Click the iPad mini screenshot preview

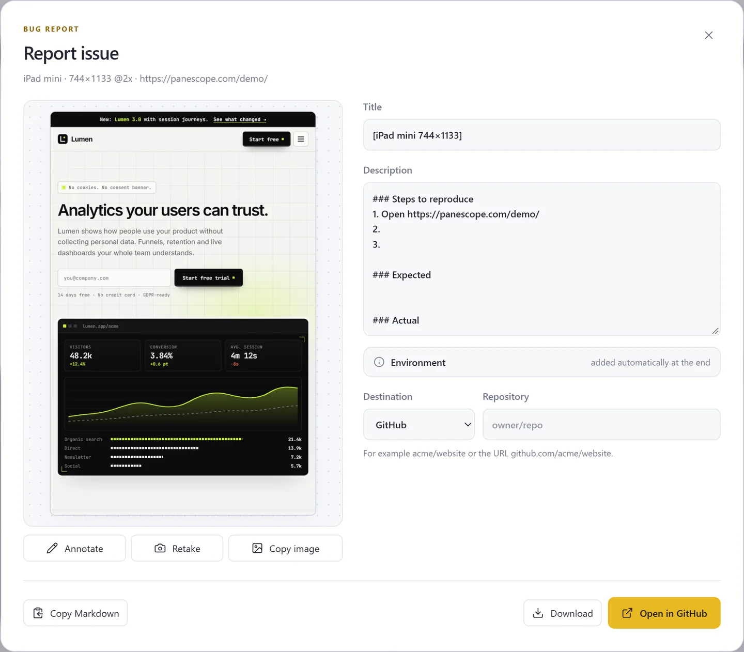point(183,313)
